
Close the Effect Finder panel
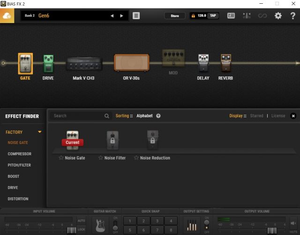[x=293, y=116]
